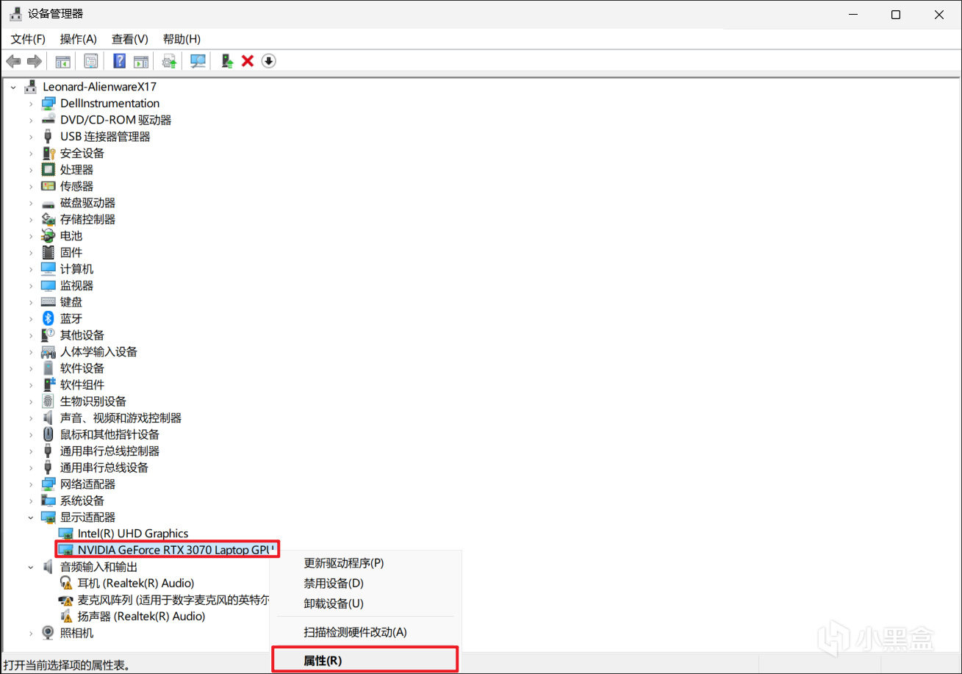Click the 电池 battery icon

pyautogui.click(x=49, y=236)
